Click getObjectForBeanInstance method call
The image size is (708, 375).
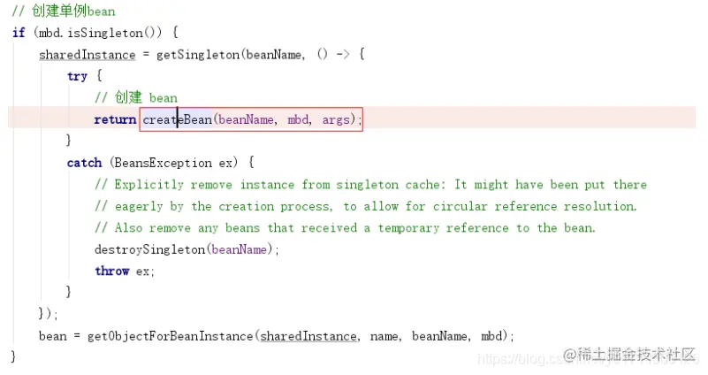tap(171, 336)
